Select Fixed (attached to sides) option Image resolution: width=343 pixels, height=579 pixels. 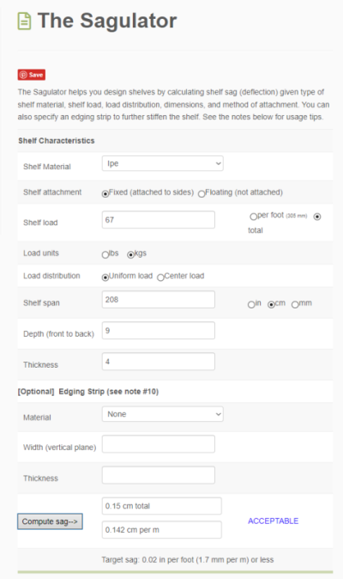(x=105, y=193)
